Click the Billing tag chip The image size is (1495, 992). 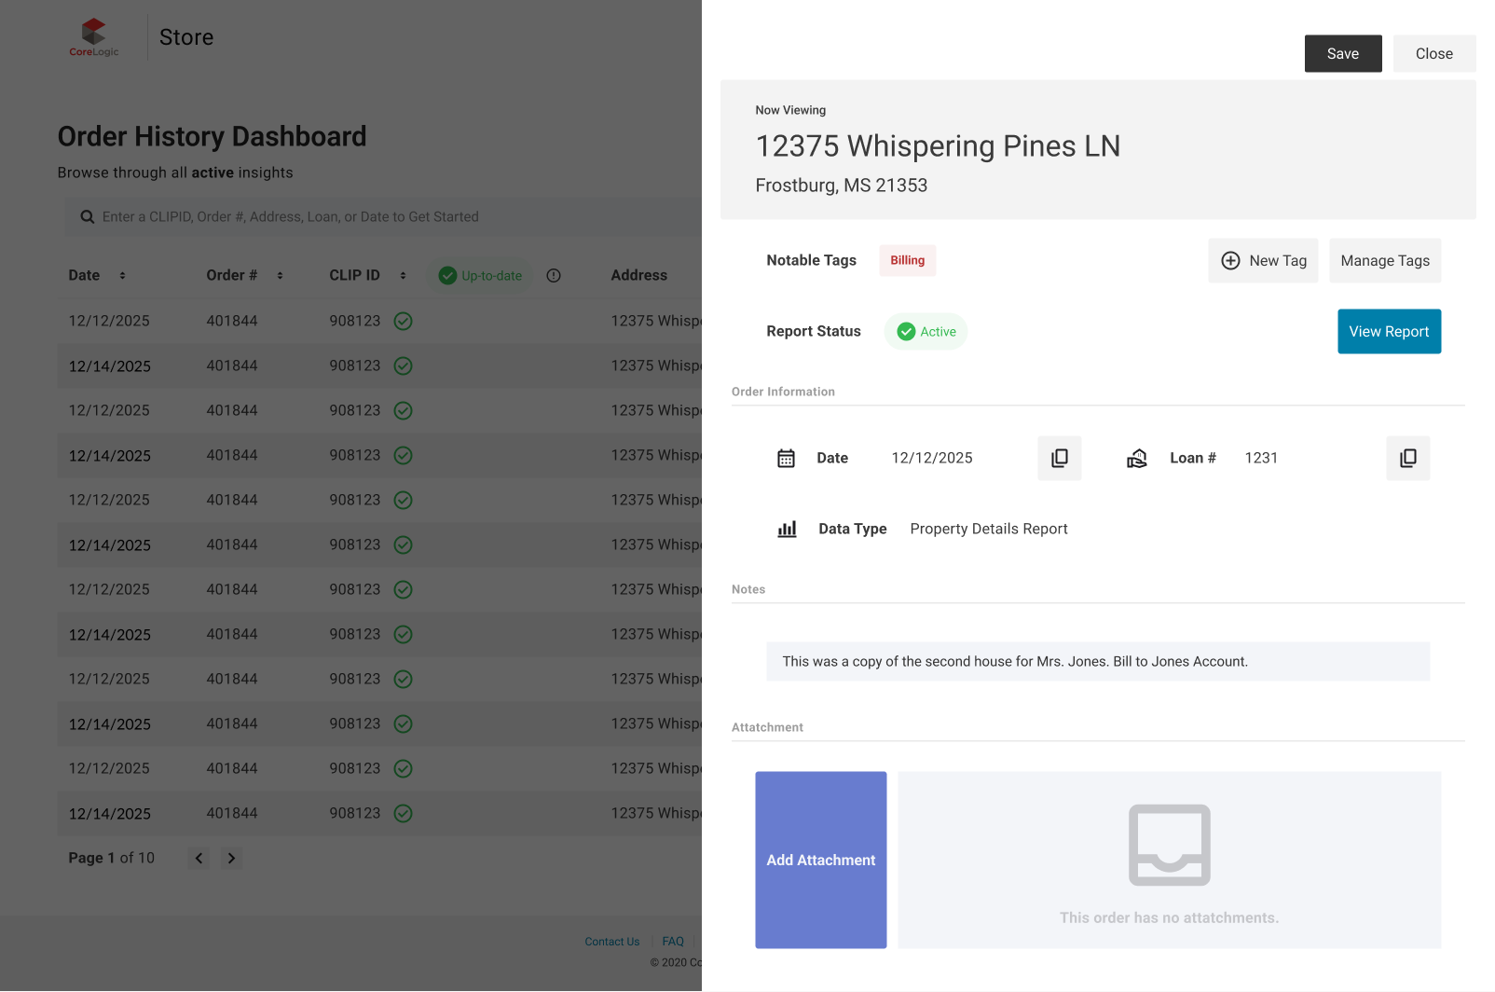pyautogui.click(x=907, y=260)
